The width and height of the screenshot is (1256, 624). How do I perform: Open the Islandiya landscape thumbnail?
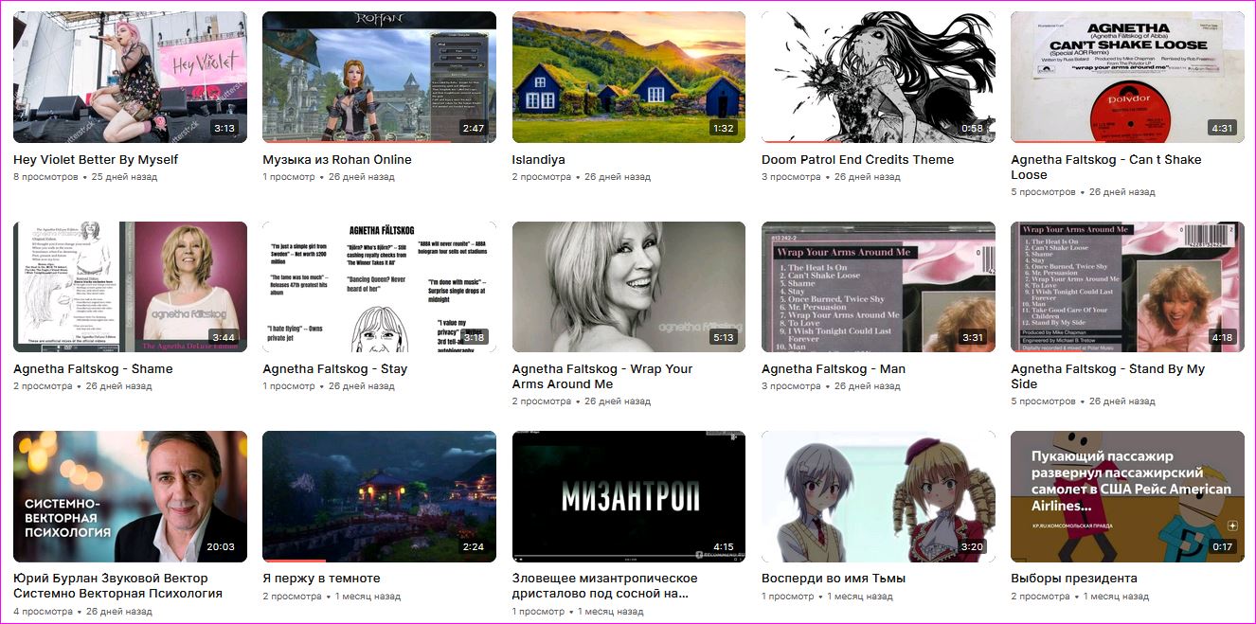(x=629, y=77)
